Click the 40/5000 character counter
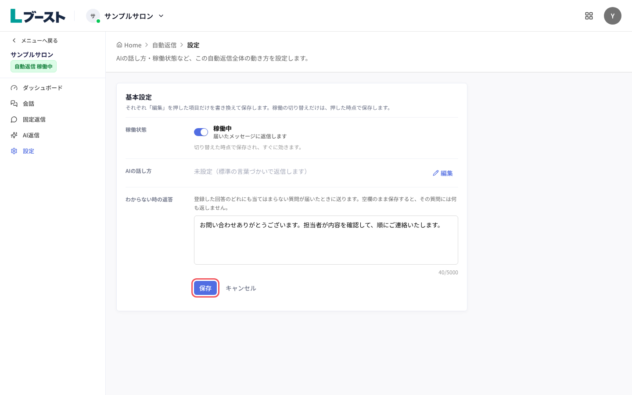 coord(448,273)
